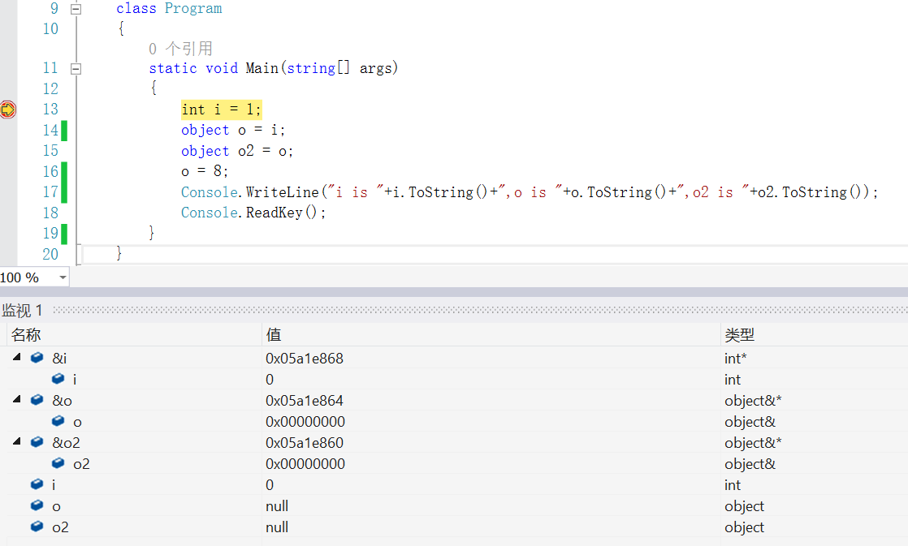Click the cube icon beside &o
This screenshot has width=908, height=546.
click(x=37, y=400)
